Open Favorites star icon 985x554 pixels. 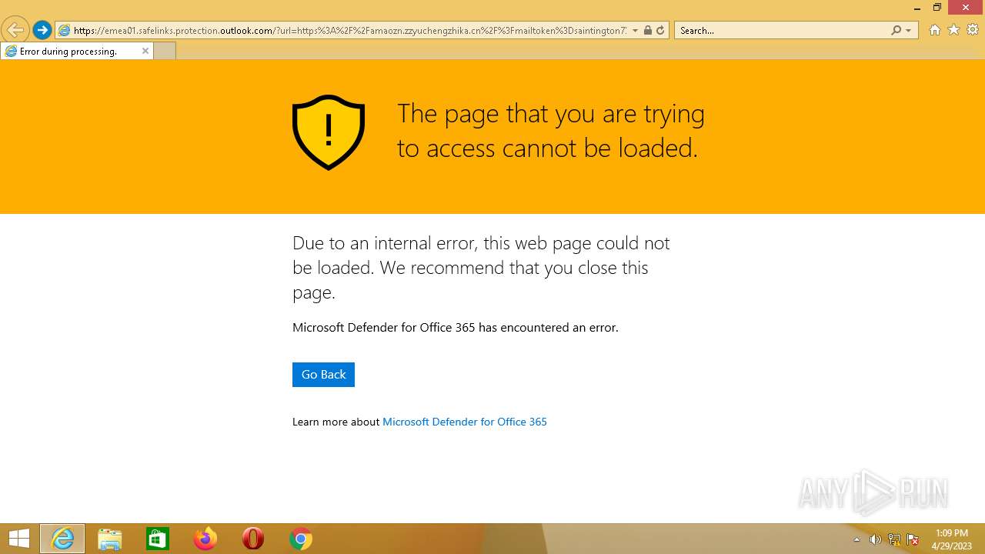954,30
